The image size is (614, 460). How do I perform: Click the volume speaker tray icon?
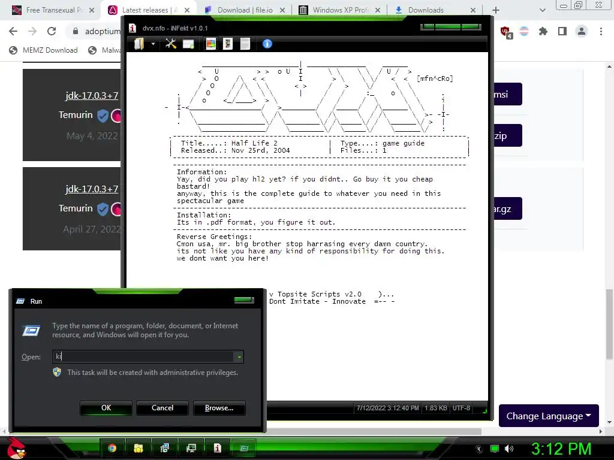tap(509, 449)
